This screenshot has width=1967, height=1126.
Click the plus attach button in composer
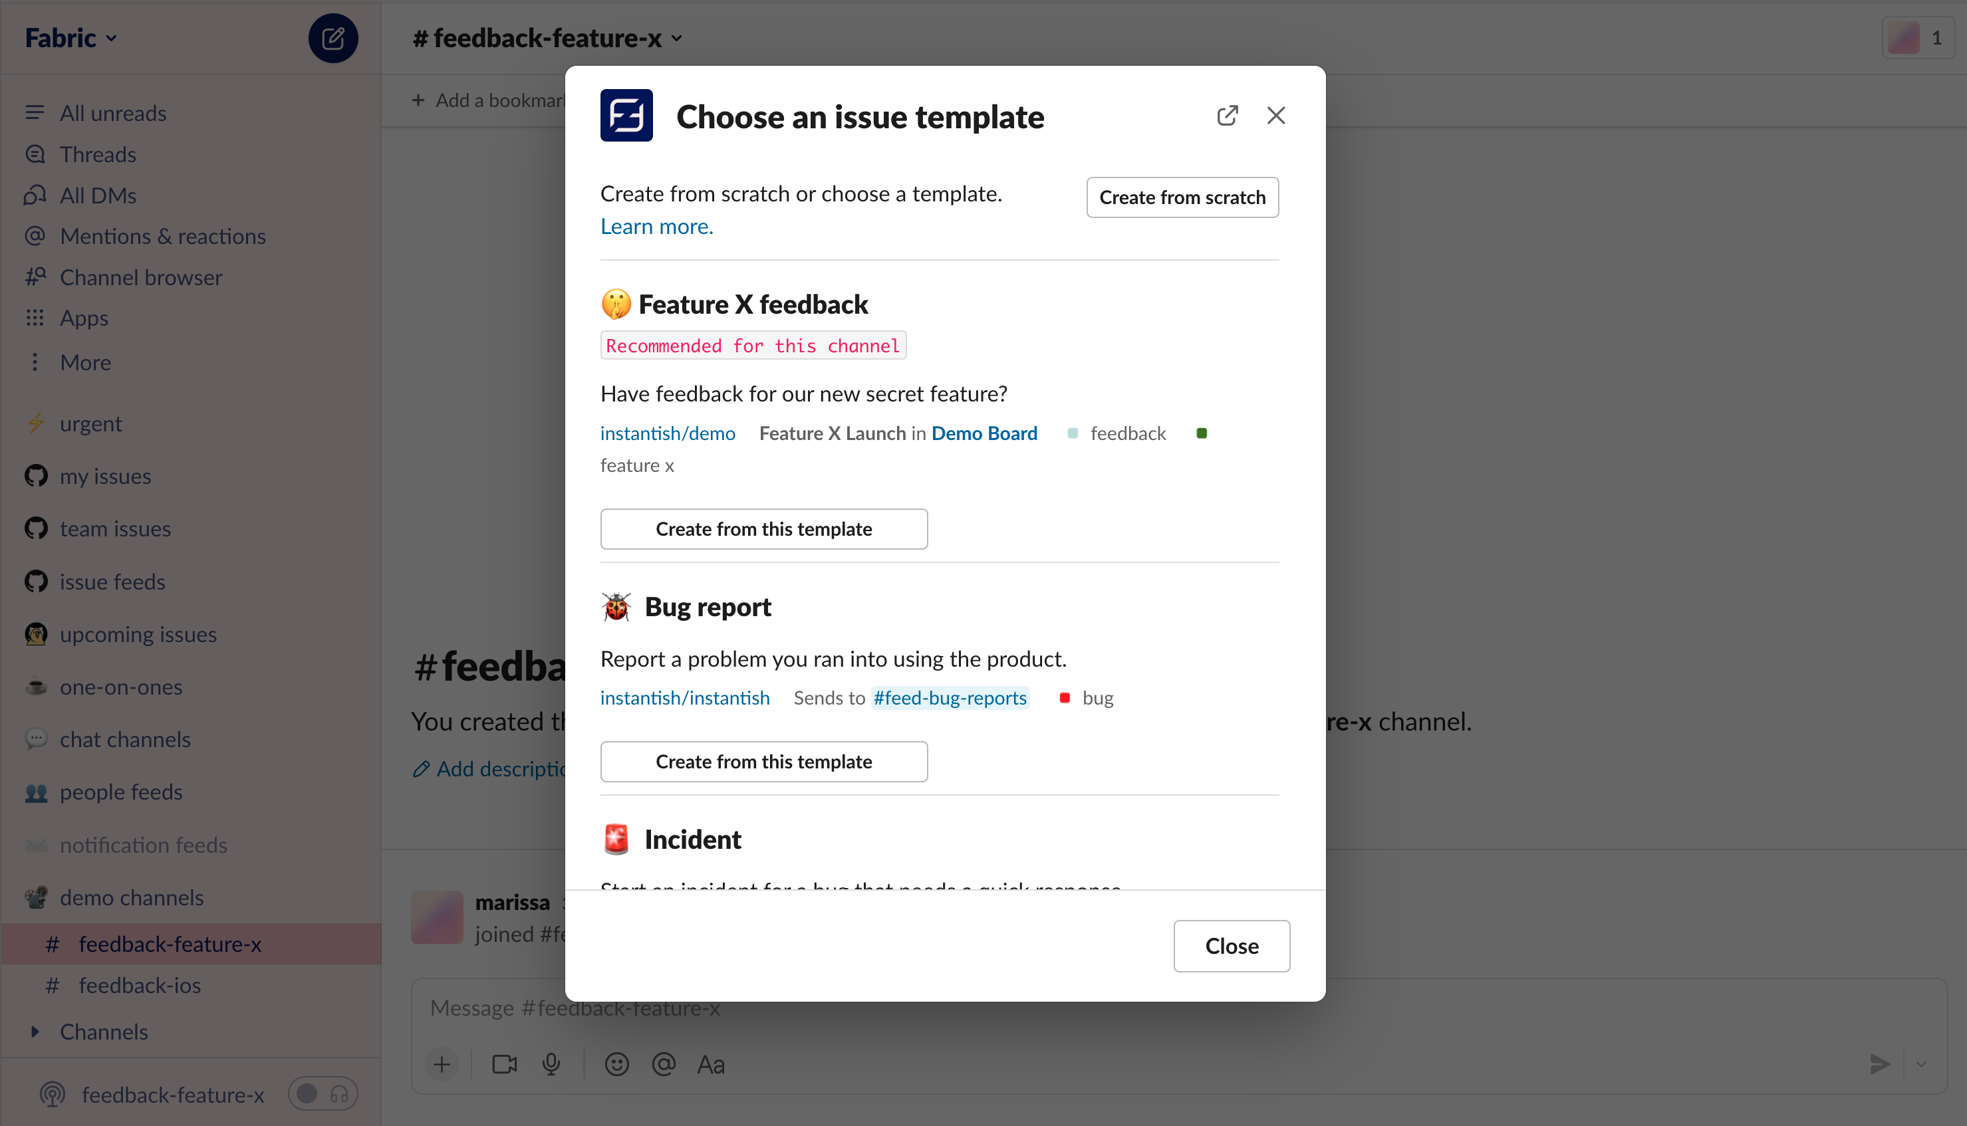[442, 1064]
